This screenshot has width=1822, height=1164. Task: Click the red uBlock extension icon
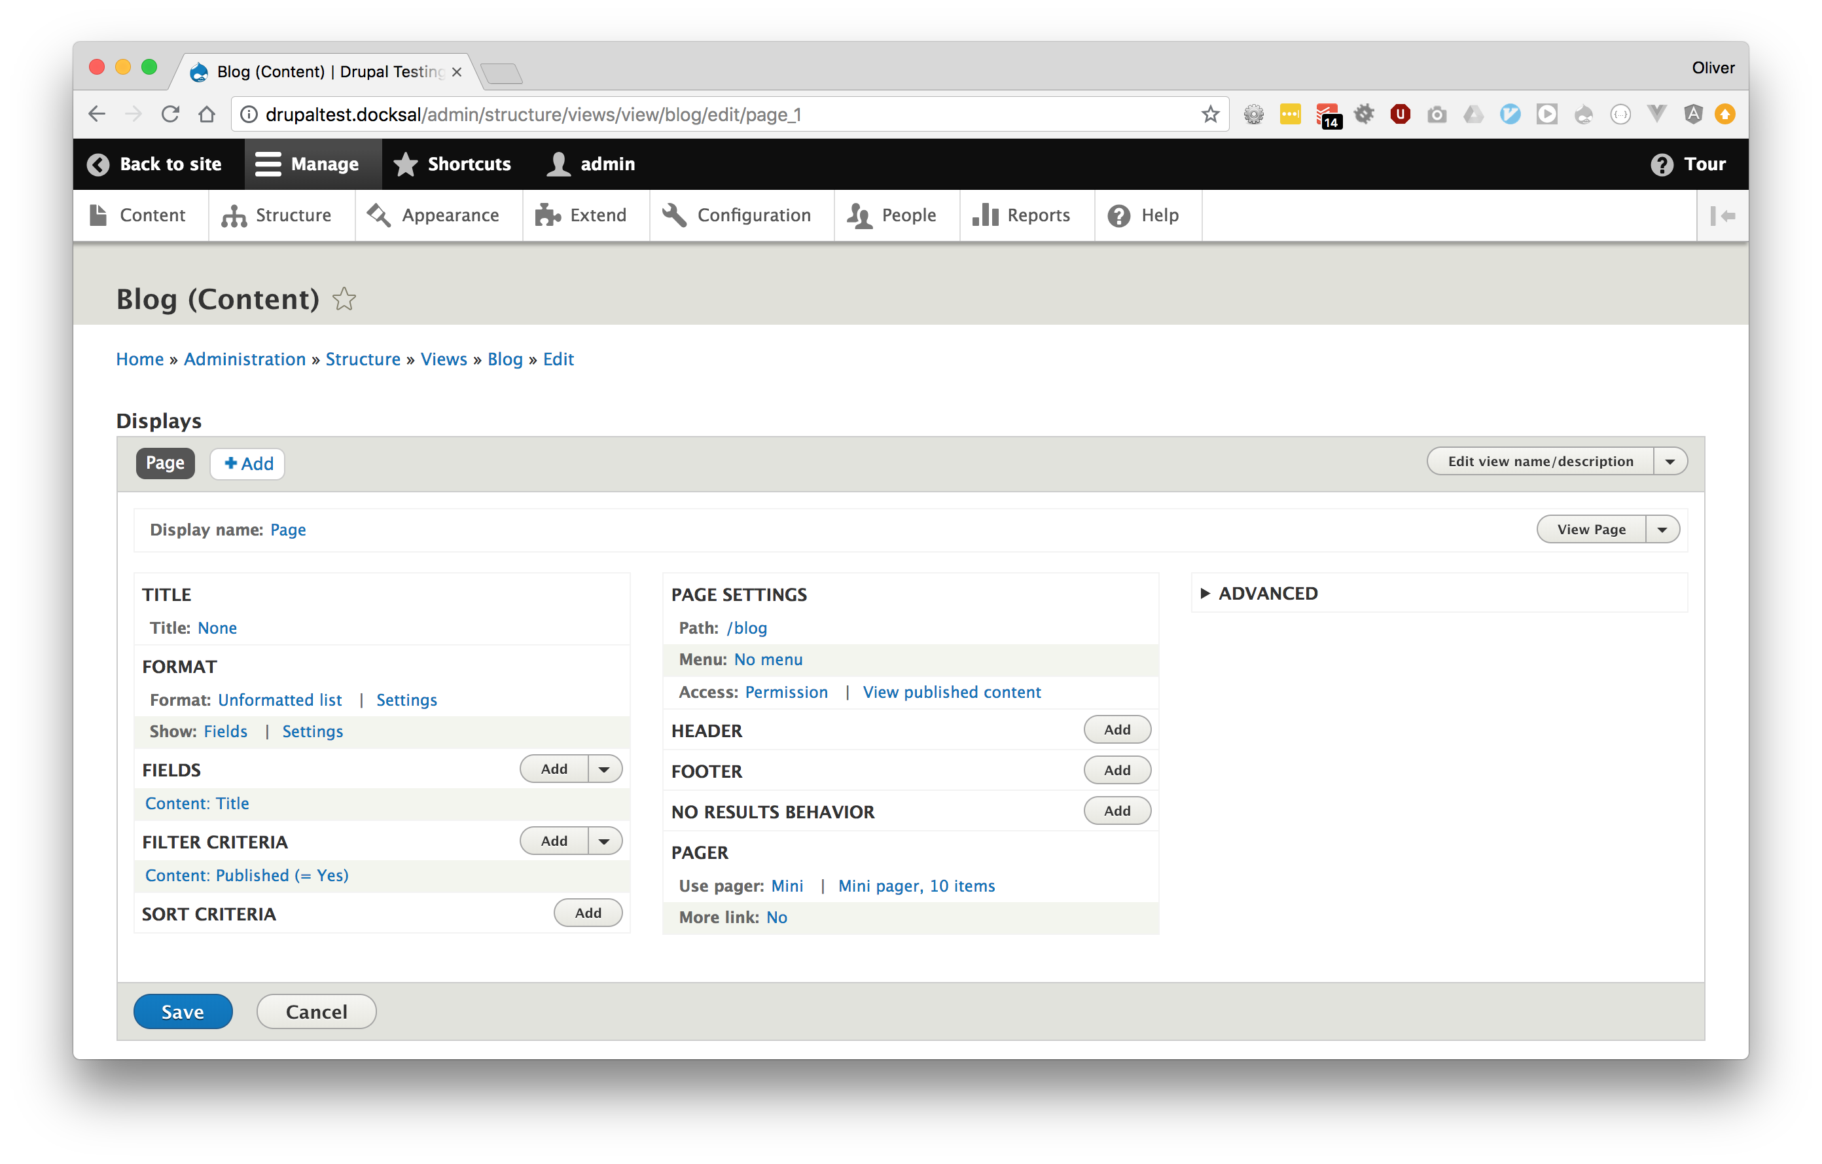tap(1400, 115)
